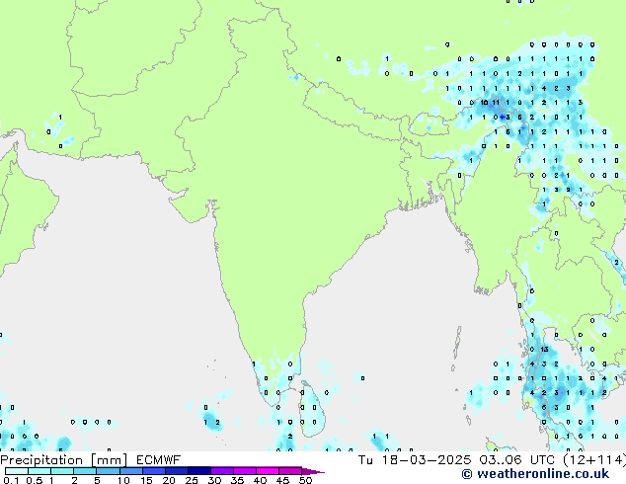The image size is (626, 484).
Task: Click the '03..06 UTC' time range
Action: coord(516,460)
